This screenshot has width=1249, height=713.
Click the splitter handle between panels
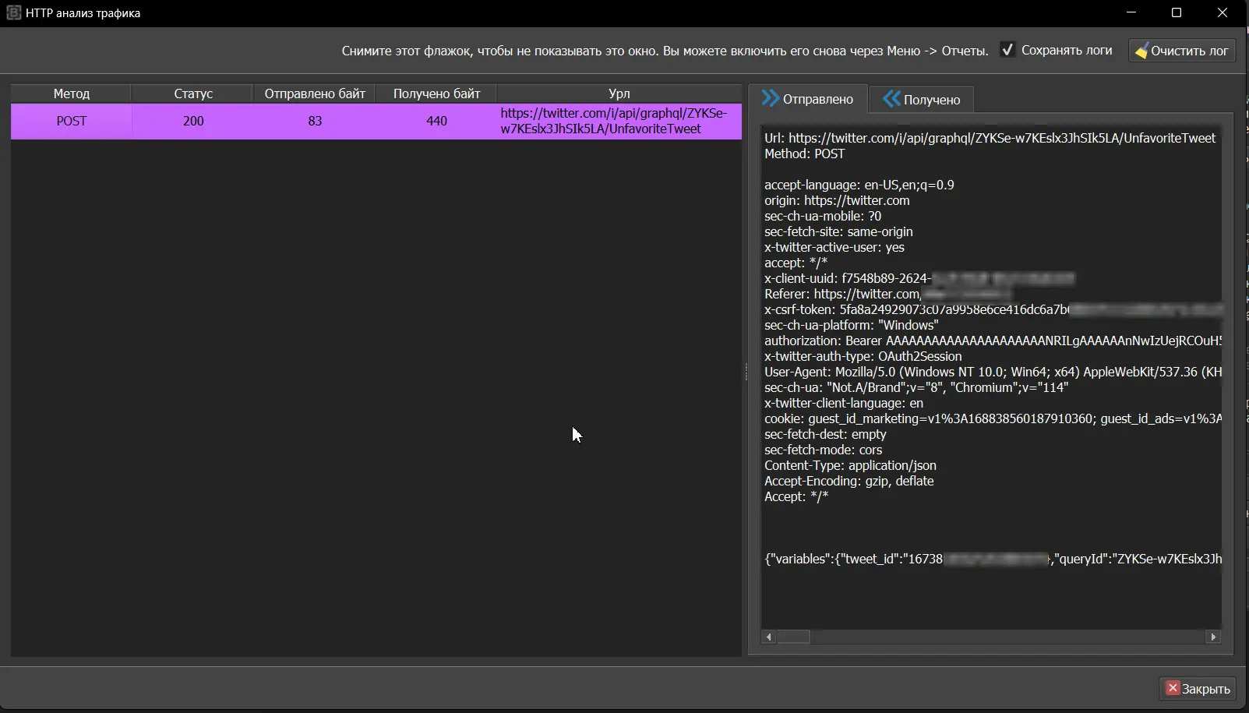[x=746, y=372]
